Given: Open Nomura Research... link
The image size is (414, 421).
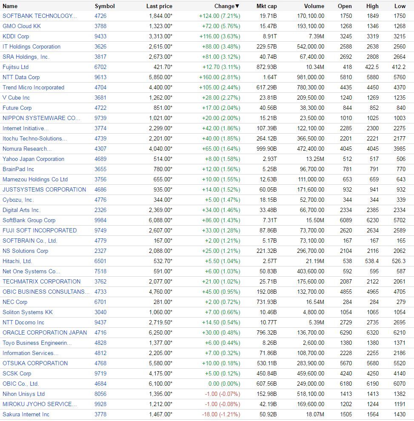Looking at the screenshot, I should [27, 149].
